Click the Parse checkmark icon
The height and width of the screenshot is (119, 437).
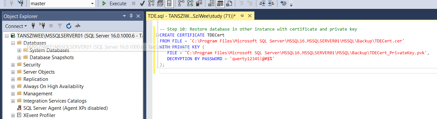[142, 4]
